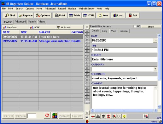Click the up arrow above the alphabet index

[87, 27]
